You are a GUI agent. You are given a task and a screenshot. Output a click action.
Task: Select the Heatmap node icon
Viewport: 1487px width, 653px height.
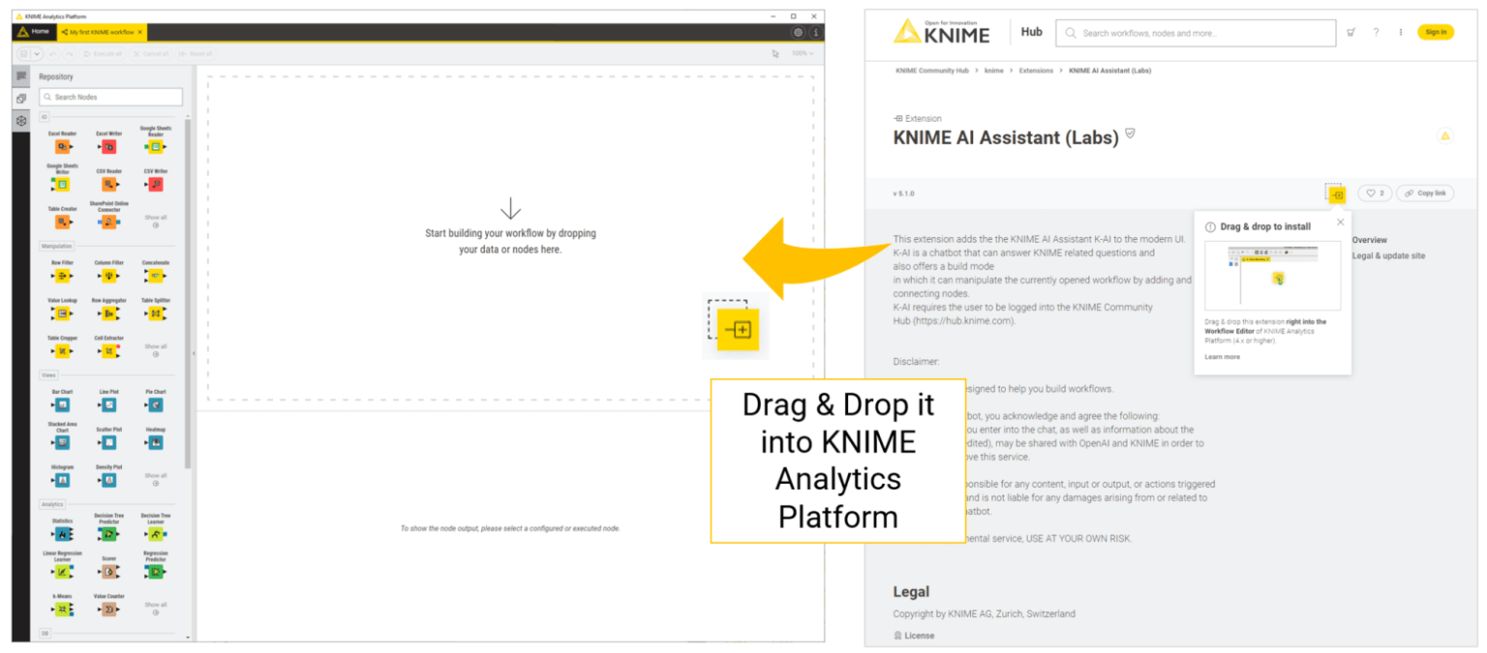pyautogui.click(x=155, y=442)
